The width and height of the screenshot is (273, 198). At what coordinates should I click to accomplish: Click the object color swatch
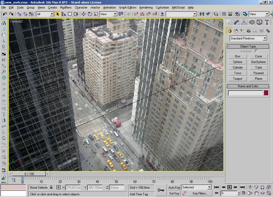tap(266, 93)
